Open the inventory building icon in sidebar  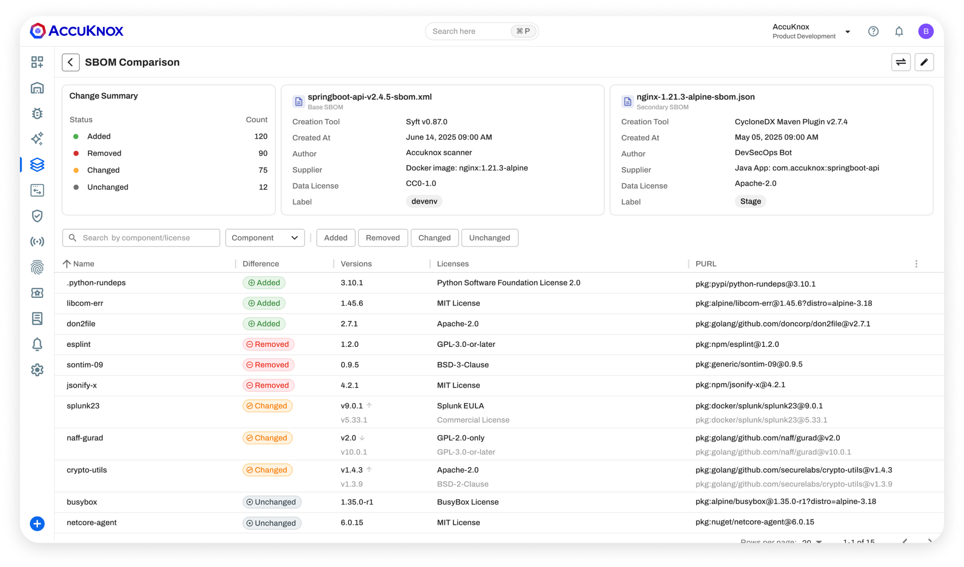coord(37,88)
